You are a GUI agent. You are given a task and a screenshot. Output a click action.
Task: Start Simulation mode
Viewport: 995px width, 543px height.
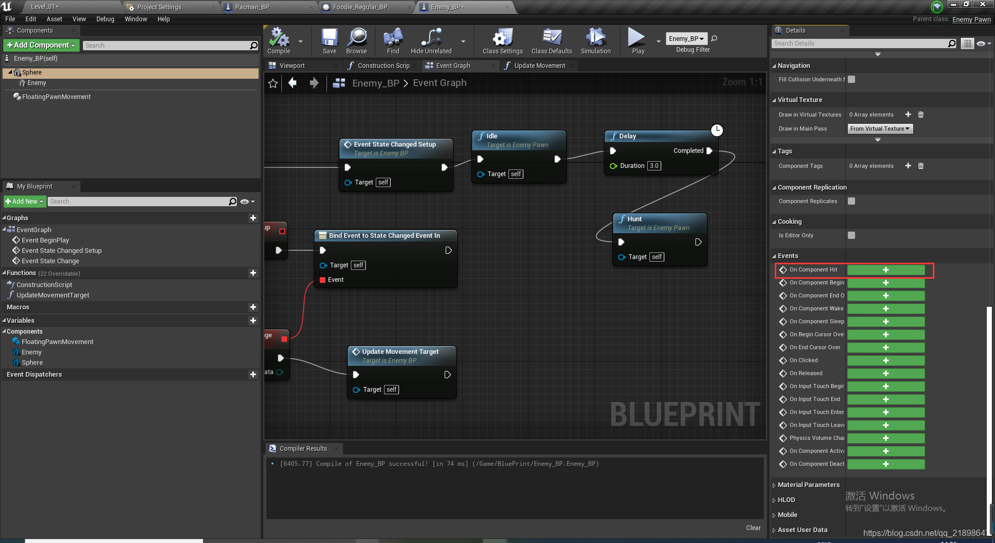595,40
